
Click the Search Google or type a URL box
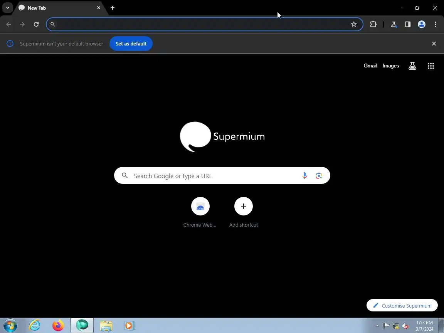tap(222, 176)
